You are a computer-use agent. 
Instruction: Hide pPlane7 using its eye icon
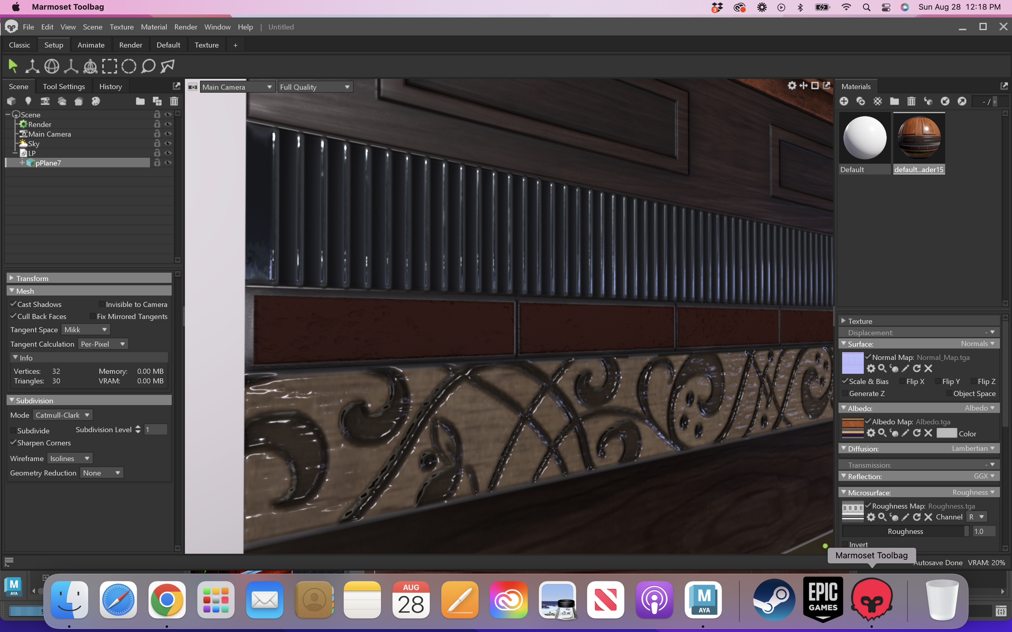pyautogui.click(x=168, y=163)
